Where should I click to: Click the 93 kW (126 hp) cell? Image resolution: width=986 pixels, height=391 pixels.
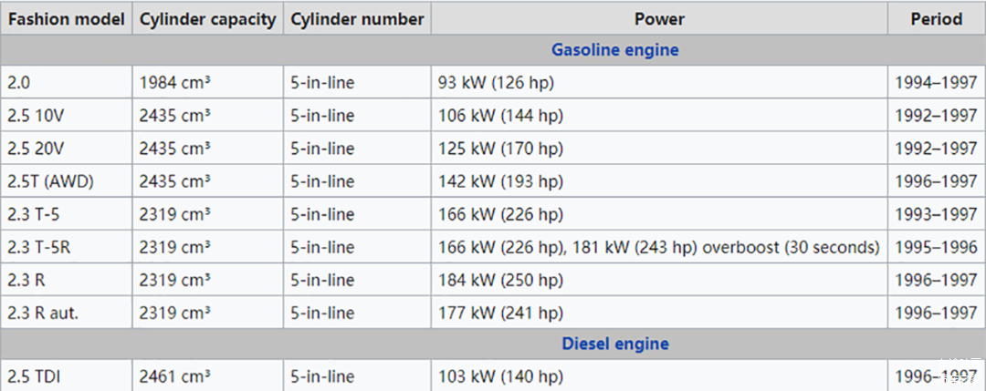[x=497, y=83]
